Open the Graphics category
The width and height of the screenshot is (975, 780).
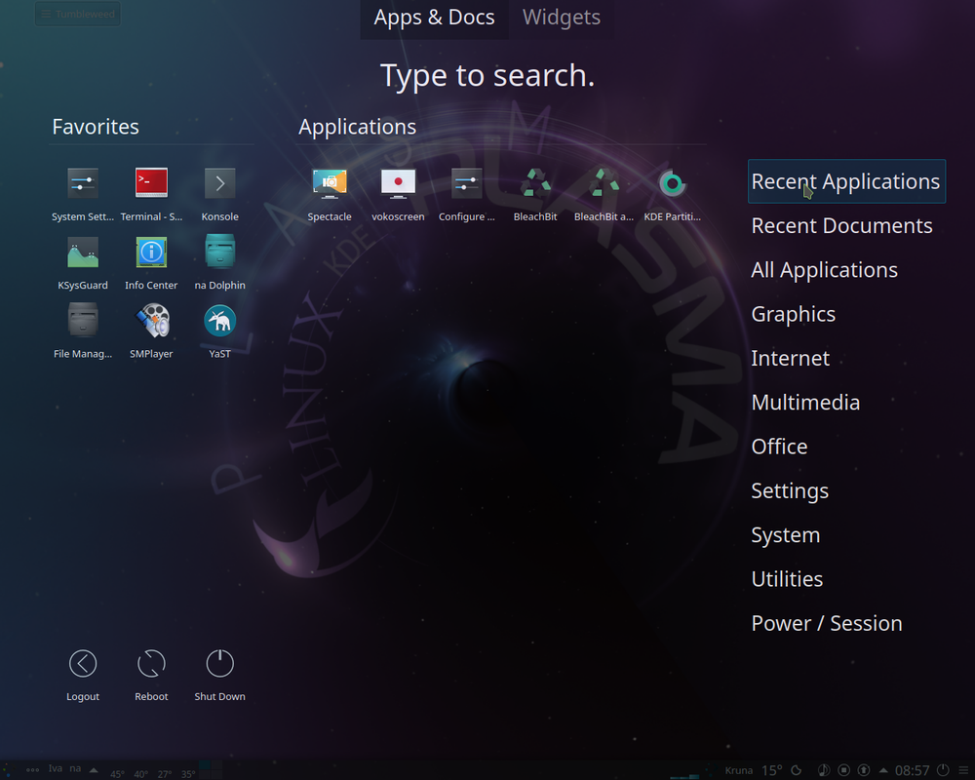[794, 314]
